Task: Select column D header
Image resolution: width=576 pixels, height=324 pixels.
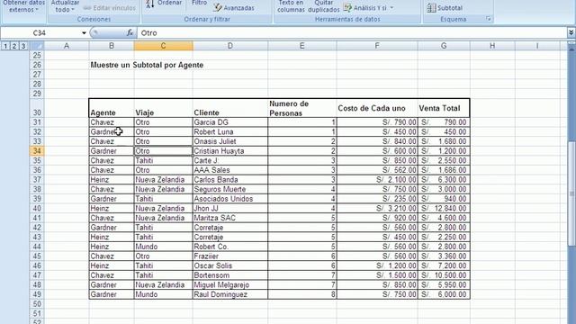Action: click(x=230, y=46)
